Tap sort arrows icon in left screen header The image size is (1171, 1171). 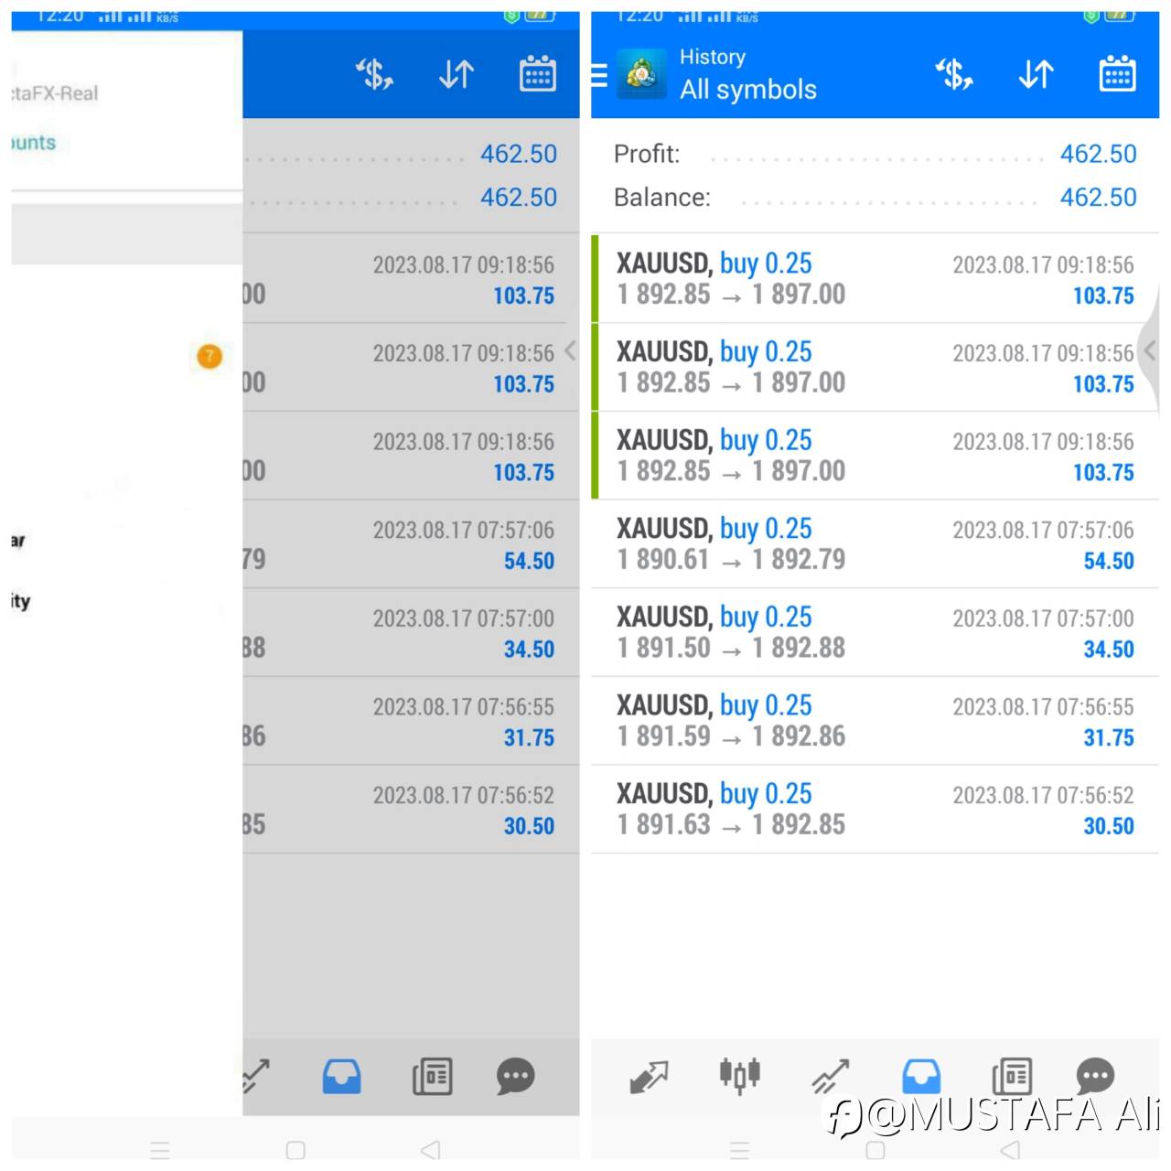457,74
